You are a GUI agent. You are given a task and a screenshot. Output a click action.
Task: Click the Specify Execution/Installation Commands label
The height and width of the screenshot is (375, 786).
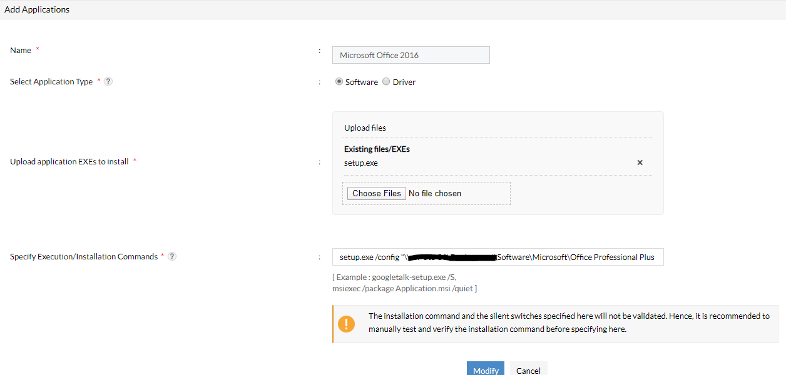click(84, 256)
